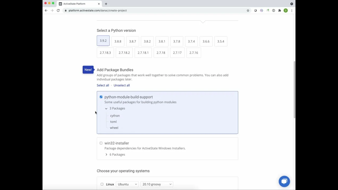Uncheck python-module-build-support bundle
The height and width of the screenshot is (190, 338).
pos(101,97)
